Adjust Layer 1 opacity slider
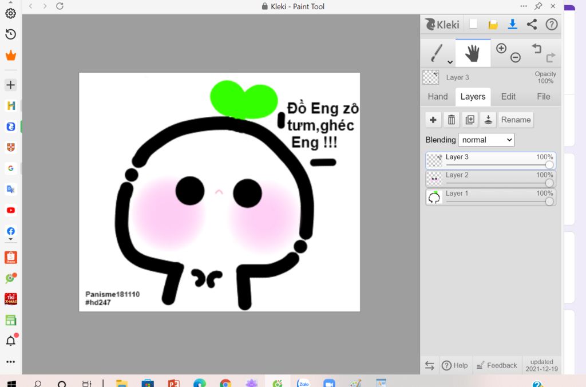 coord(549,202)
